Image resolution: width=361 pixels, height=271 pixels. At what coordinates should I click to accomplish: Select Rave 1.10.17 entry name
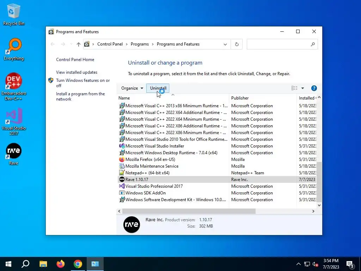[x=137, y=180]
